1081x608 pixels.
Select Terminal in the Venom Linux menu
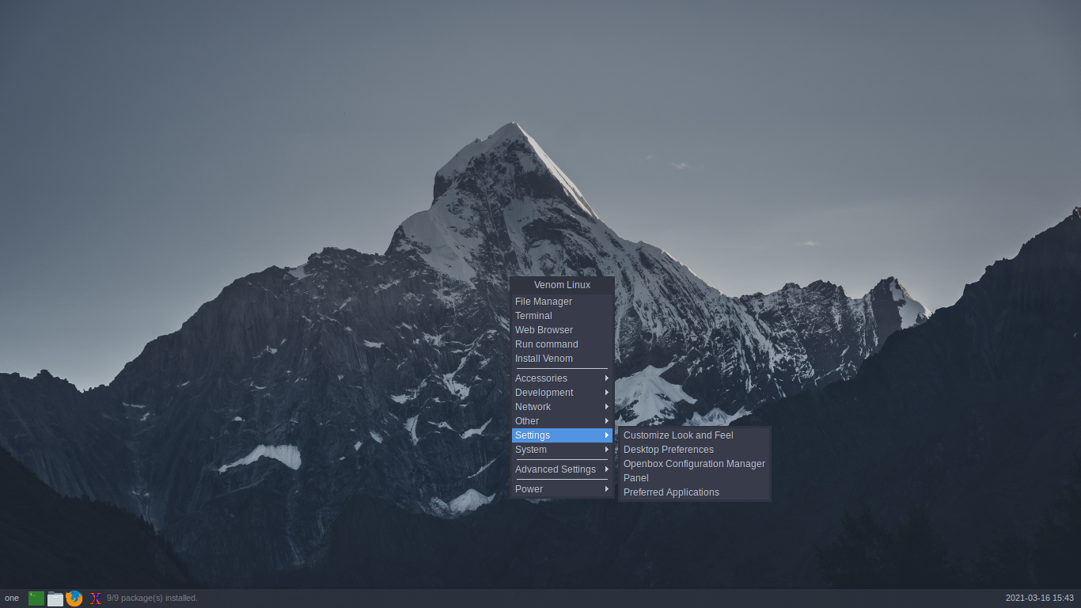point(562,316)
